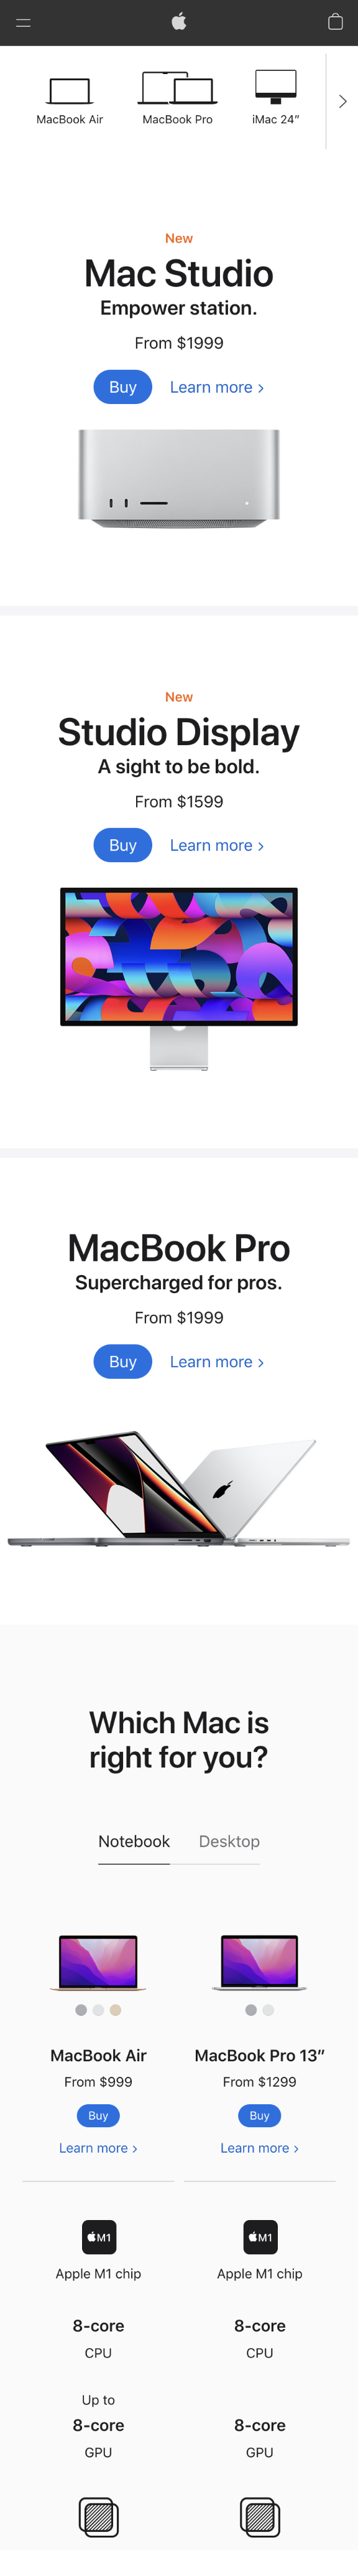Buy the Mac Studio

coord(122,387)
